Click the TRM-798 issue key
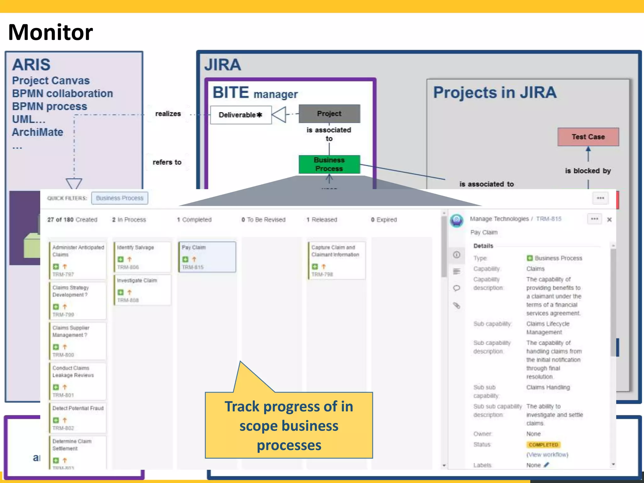 [322, 275]
